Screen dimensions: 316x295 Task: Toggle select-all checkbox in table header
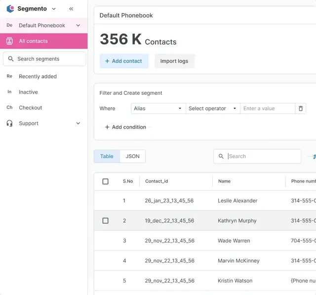click(x=105, y=181)
